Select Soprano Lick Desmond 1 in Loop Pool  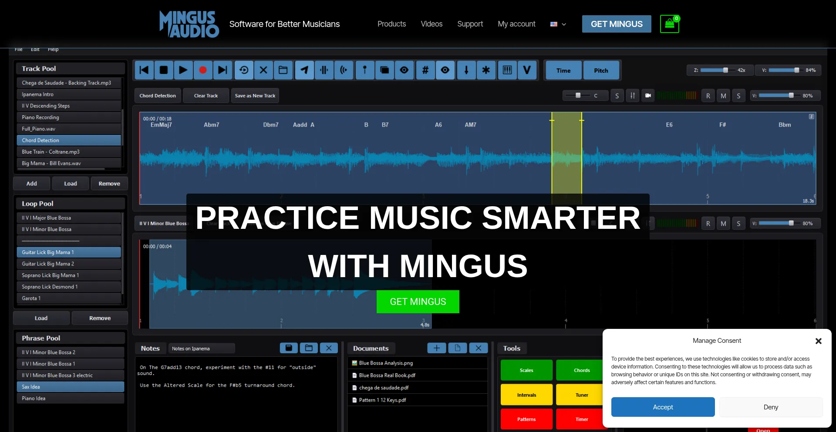pyautogui.click(x=69, y=287)
